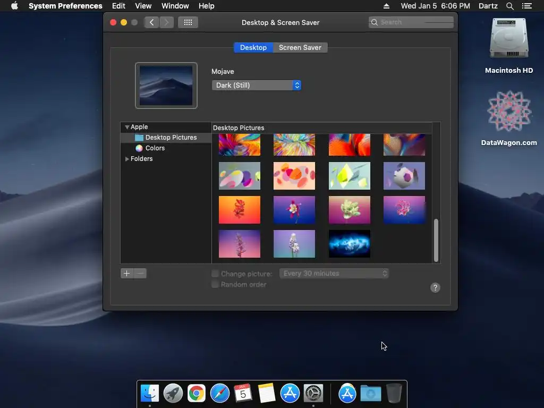Choose the pink flower on purple-blue wallpaper
This screenshot has width=544, height=408.
pos(404,210)
